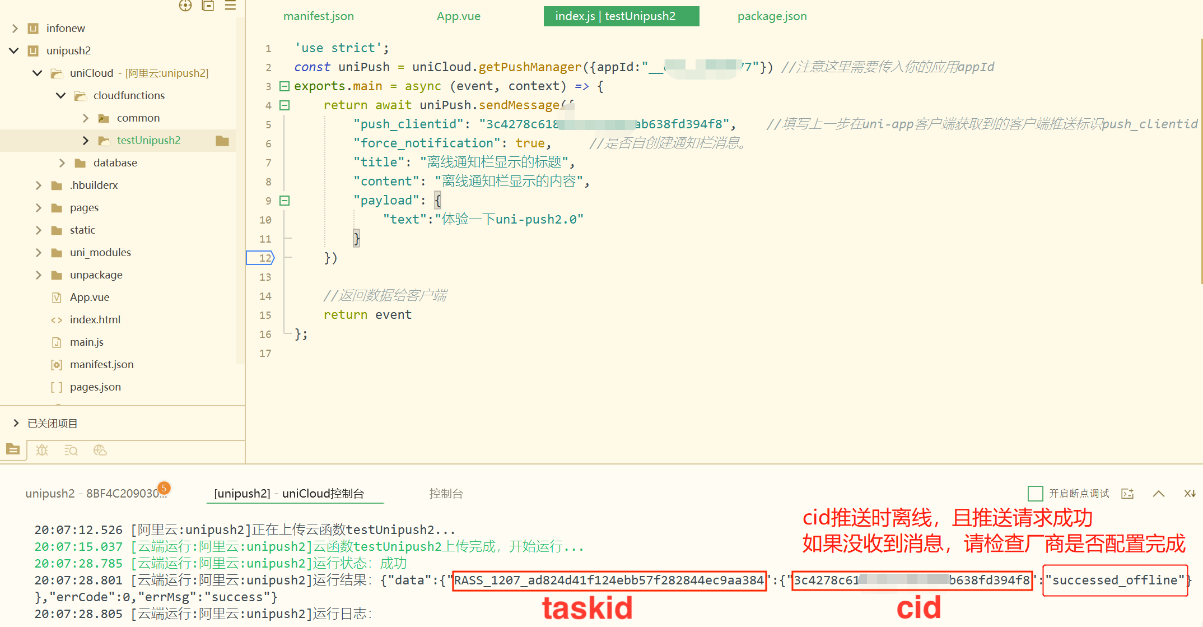Toggle fold marker on line 3

(285, 86)
